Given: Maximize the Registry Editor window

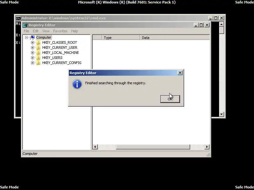Looking at the screenshot, I should point(201,25).
